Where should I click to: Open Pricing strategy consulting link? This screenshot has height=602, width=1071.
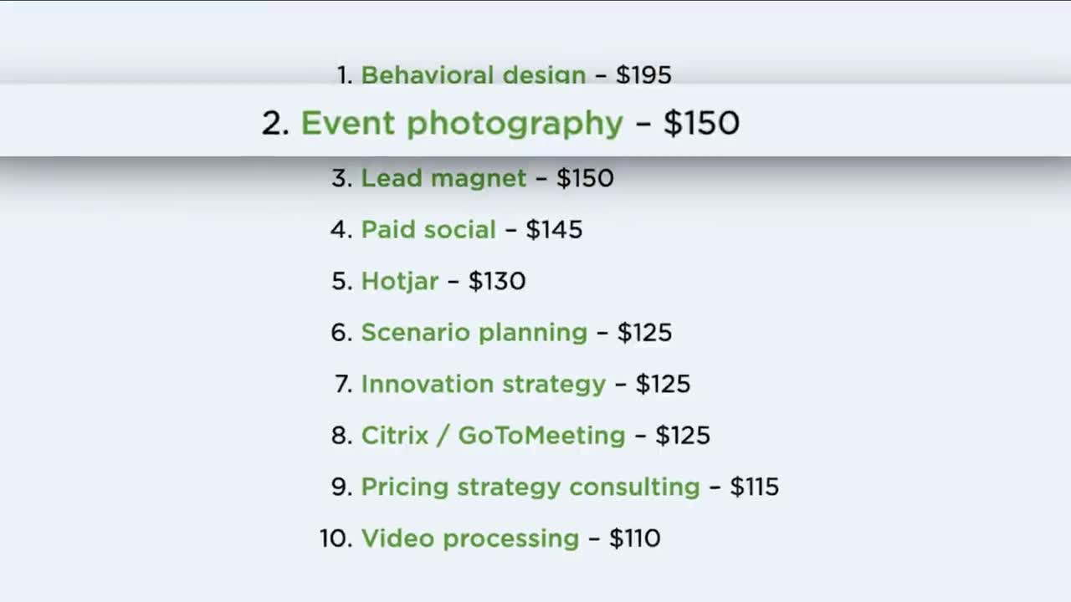click(x=530, y=487)
